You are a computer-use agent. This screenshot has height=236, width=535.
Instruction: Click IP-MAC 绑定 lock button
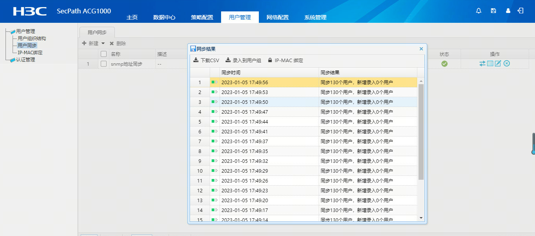click(x=285, y=60)
